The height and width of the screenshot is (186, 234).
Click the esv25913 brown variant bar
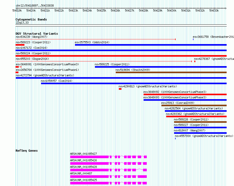[x=194, y=105]
